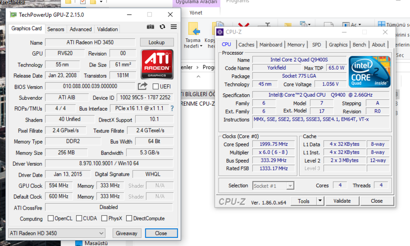This screenshot has width=410, height=246.
Task: Click the Device ID 1002 95C5 value
Action: pyautogui.click(x=145, y=97)
